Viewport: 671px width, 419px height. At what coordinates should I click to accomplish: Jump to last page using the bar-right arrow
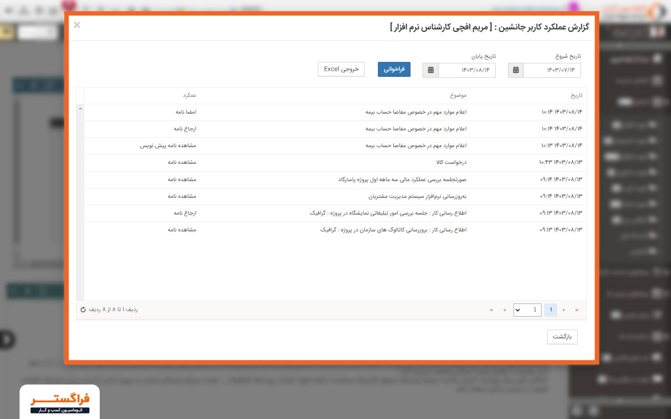pos(577,310)
